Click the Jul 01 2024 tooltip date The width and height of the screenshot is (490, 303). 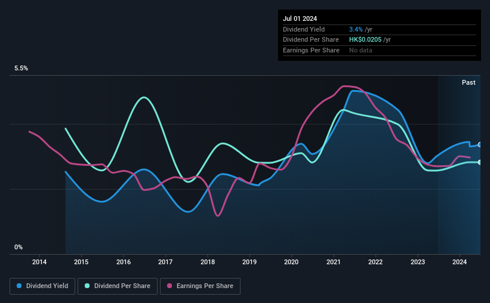pyautogui.click(x=300, y=18)
